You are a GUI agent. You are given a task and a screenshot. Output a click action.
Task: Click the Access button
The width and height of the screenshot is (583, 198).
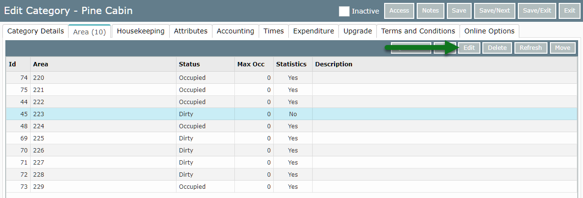[x=399, y=11]
